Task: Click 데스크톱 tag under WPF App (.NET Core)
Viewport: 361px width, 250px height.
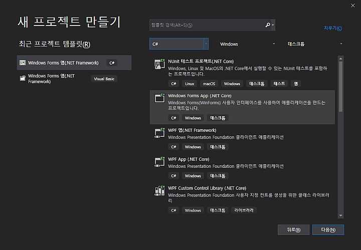Action: [218, 176]
